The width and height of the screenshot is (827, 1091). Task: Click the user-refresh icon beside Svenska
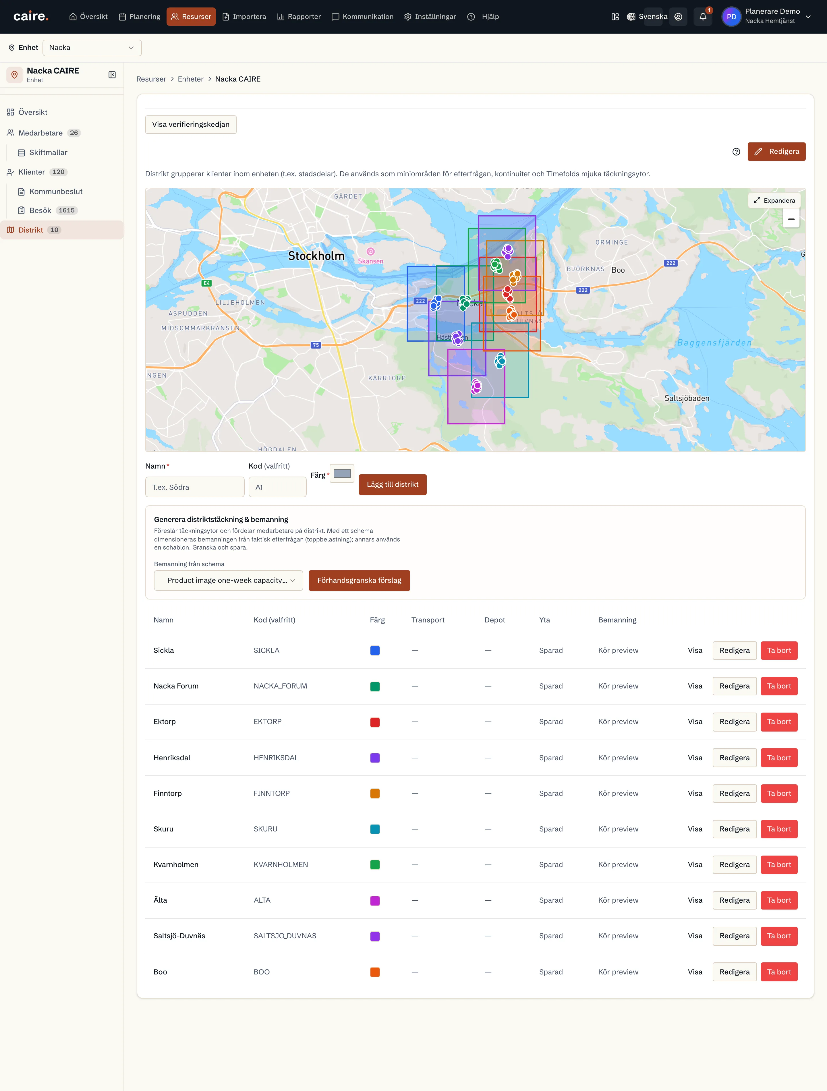click(x=679, y=17)
